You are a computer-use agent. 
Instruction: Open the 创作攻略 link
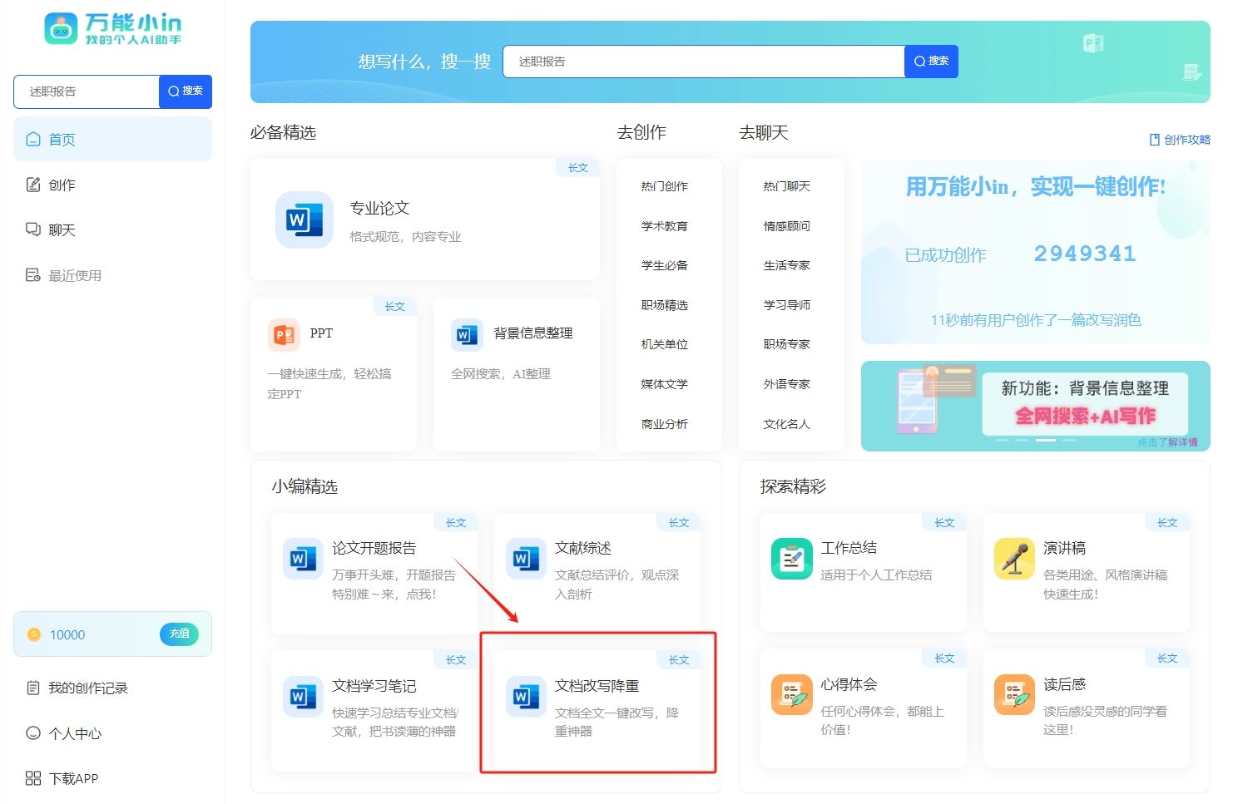point(1180,140)
